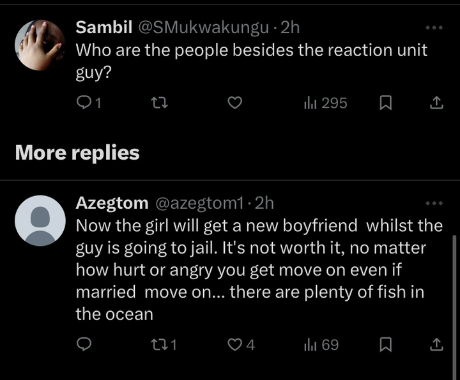View analytics showing 69 views
Viewport: 460px width, 380px height.
(321, 344)
